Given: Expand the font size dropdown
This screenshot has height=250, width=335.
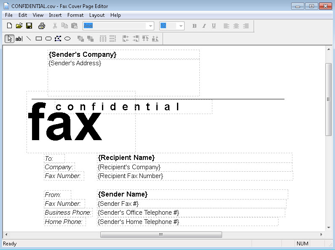Looking at the screenshot, I should point(181,26).
